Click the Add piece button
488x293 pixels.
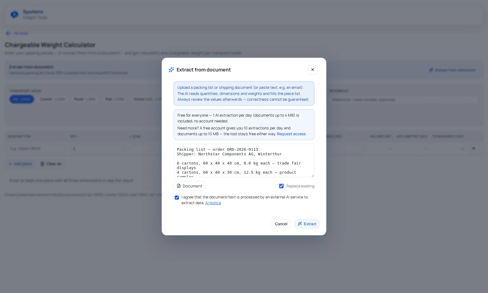tap(20, 164)
